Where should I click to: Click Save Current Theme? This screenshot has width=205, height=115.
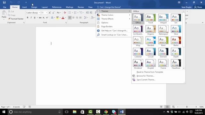click(x=146, y=80)
